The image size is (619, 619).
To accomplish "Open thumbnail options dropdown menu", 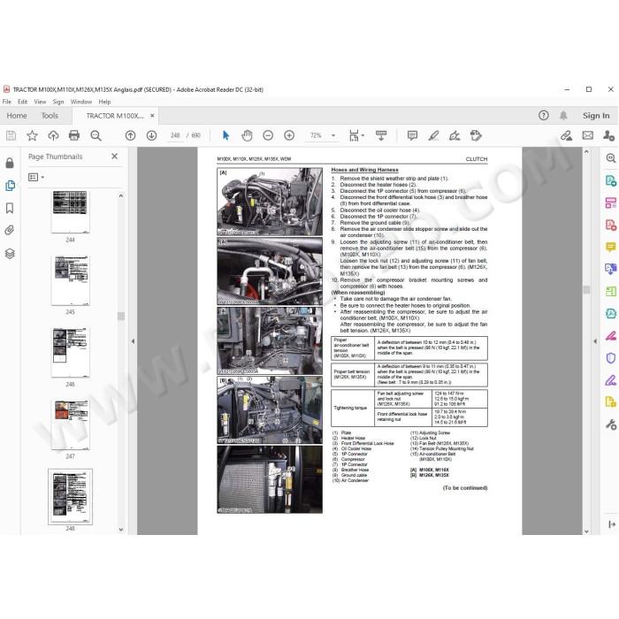I will [36, 177].
